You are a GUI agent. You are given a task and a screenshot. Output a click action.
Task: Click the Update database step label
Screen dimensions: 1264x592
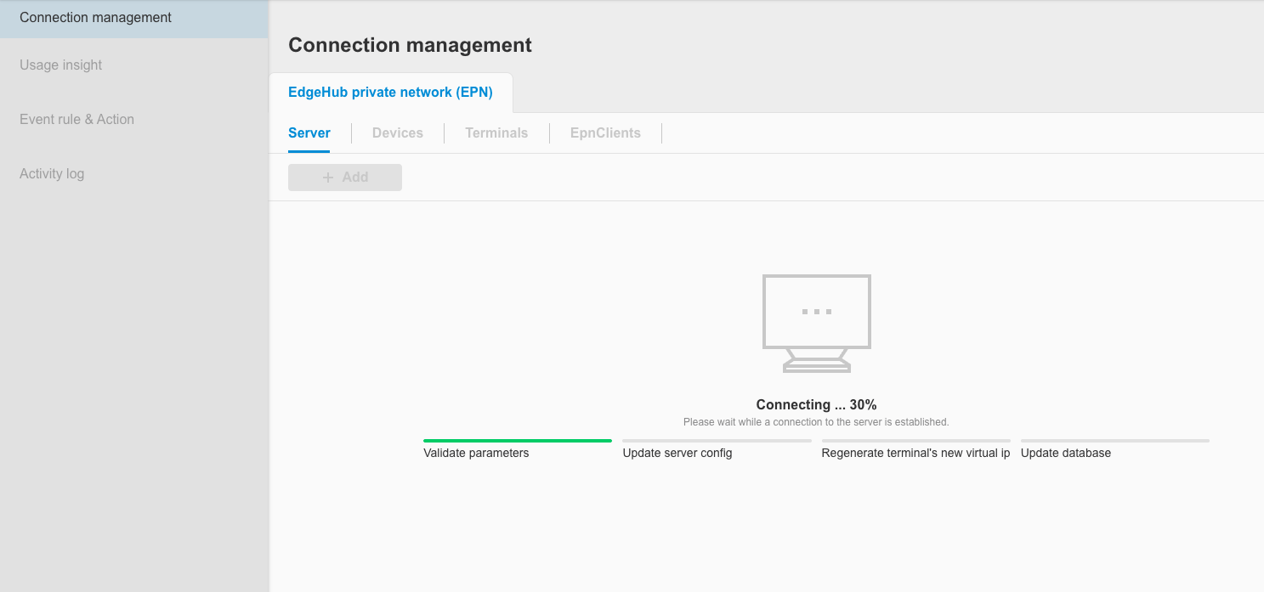click(x=1066, y=453)
